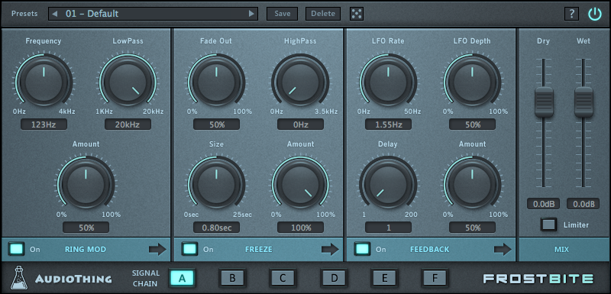This screenshot has height=294, width=611.
Task: Randomize parameters with the dice icon
Action: click(356, 14)
